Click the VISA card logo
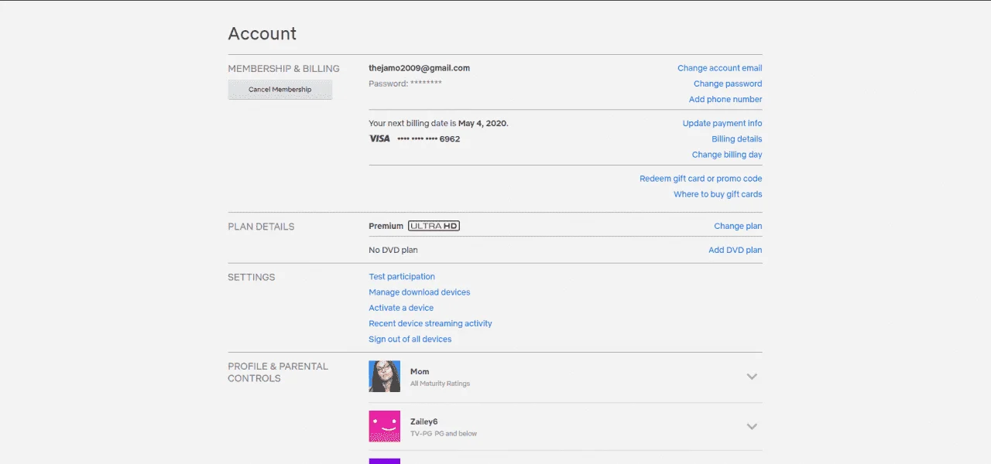 pyautogui.click(x=379, y=138)
